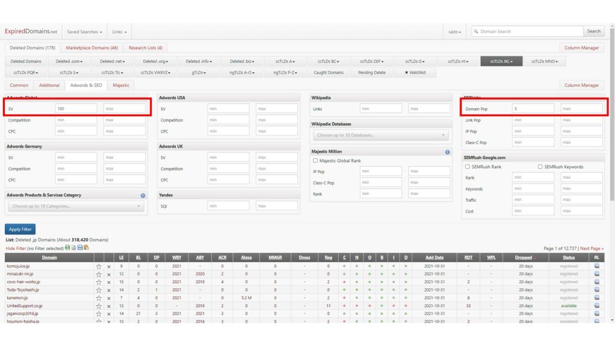
Task: Click the Yandex SQI min field
Action: coord(228,206)
